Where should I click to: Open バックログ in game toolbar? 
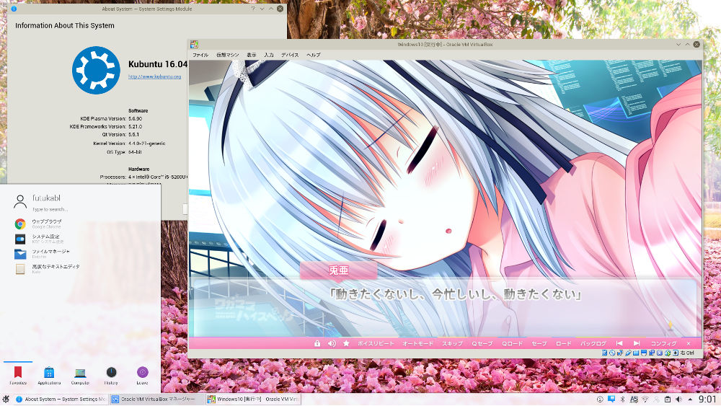tap(593, 343)
